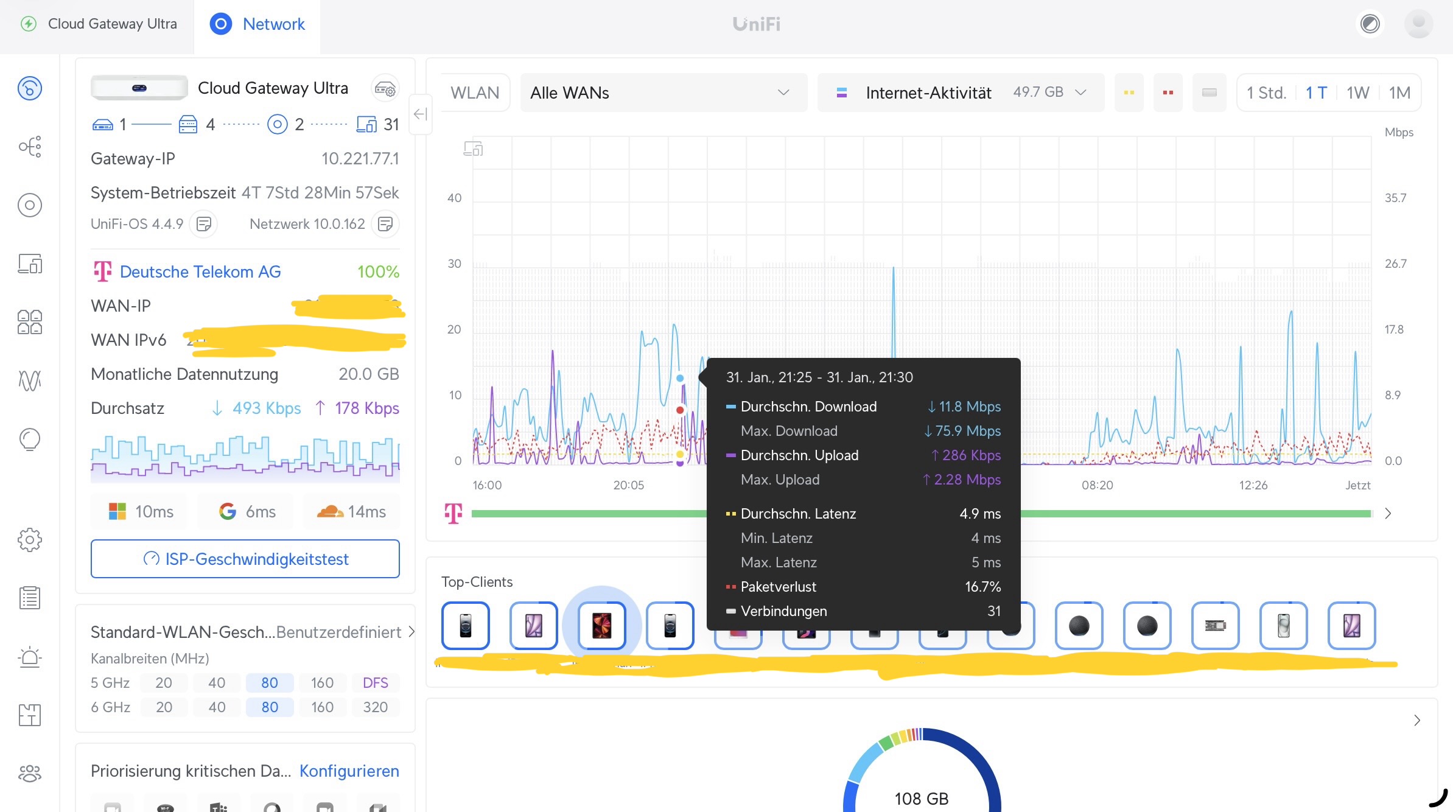1453x812 pixels.
Task: Open the Alle WANs dropdown
Action: [x=663, y=93]
